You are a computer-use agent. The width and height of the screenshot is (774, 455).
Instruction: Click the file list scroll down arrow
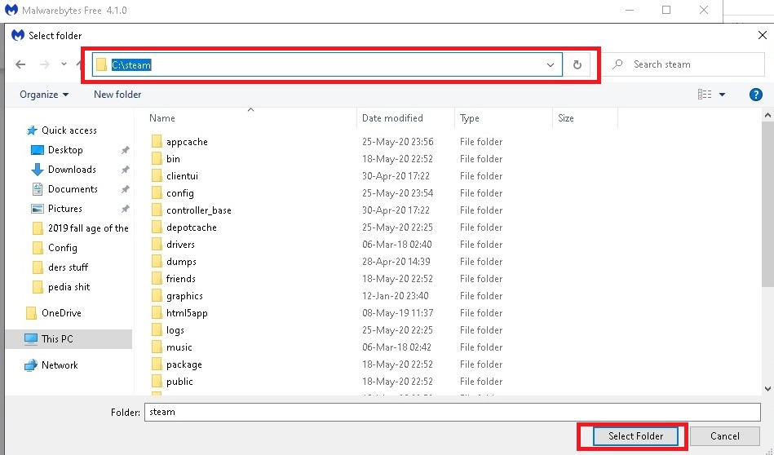tap(767, 389)
